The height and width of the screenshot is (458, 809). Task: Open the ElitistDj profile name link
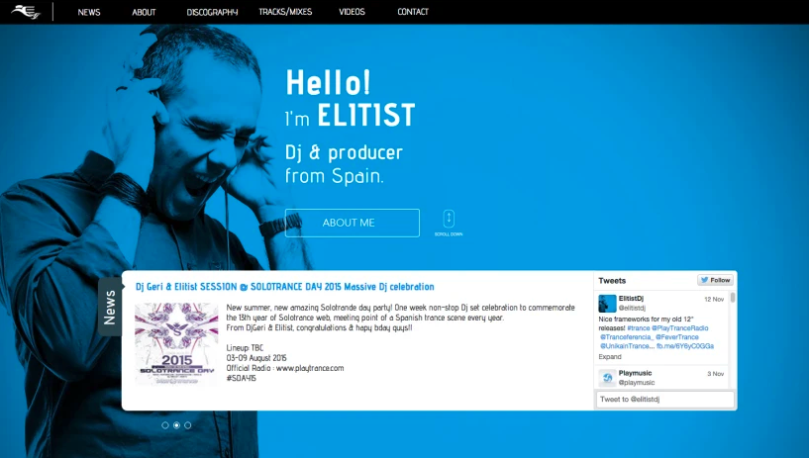tap(631, 299)
